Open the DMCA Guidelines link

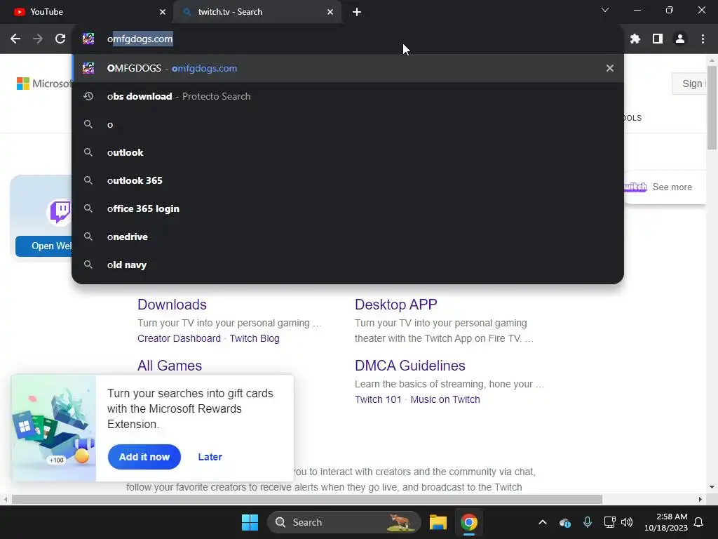[409, 365]
